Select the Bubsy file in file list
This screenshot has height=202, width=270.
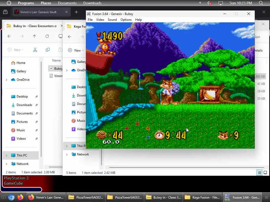[55, 69]
